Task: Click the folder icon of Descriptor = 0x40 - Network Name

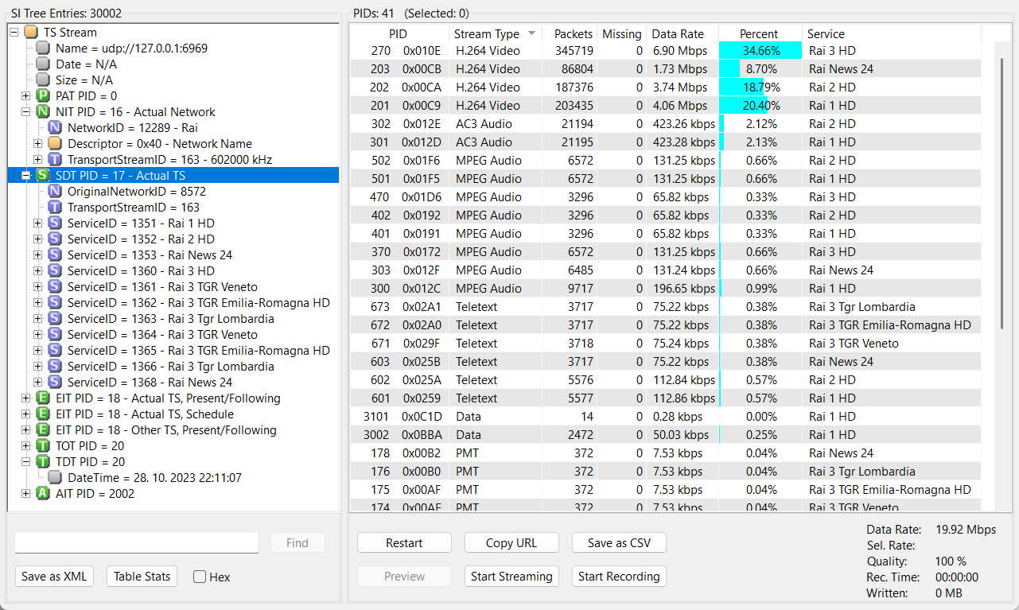Action: 55,144
